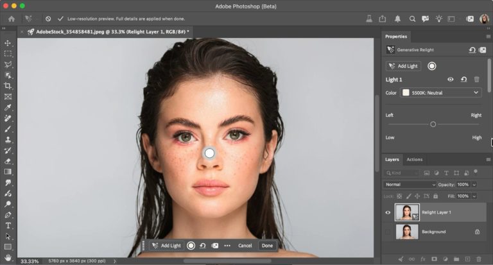Switch to the Actions tab
Screen dimensions: 493x265
(x=415, y=160)
